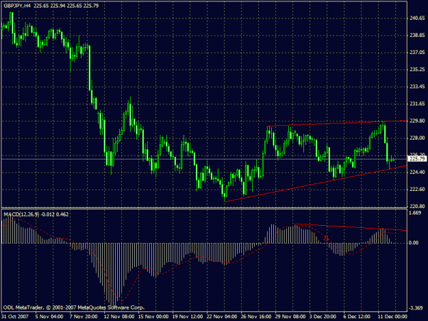
Task: Click the 235.25 price axis label
Action: point(417,70)
